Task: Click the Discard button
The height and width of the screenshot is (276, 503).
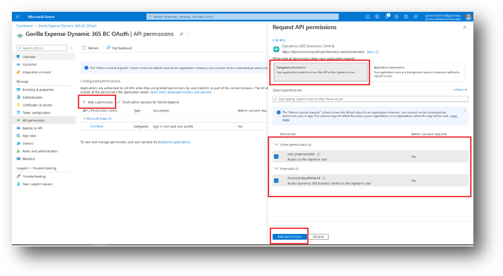Action: pos(318,237)
